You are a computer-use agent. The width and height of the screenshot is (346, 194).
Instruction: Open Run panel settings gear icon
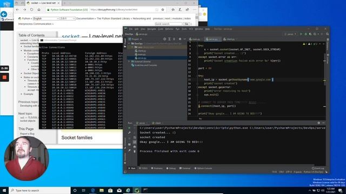[318, 123]
